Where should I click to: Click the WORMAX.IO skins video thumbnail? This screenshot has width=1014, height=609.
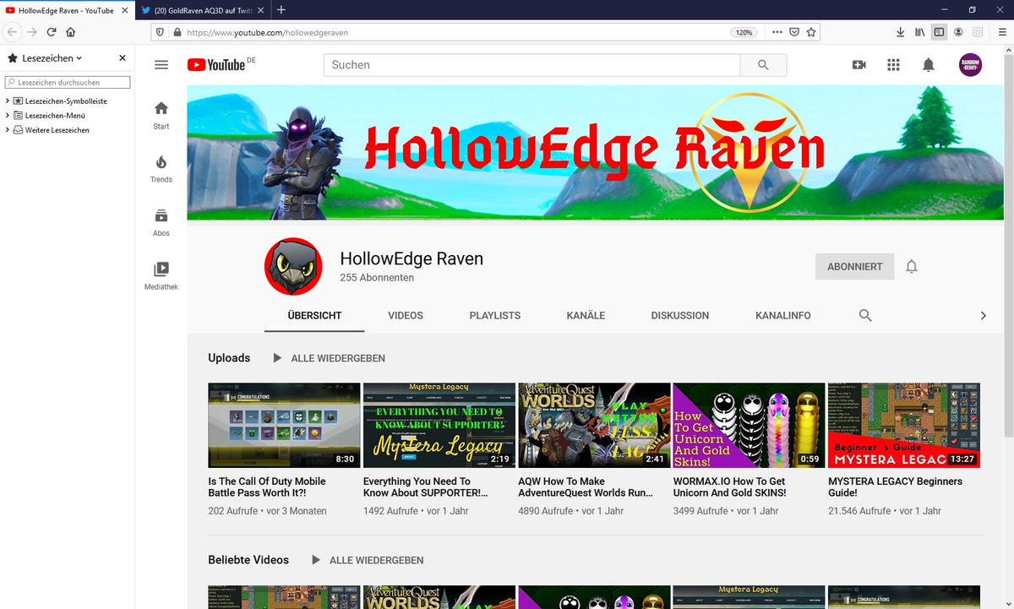click(x=750, y=425)
